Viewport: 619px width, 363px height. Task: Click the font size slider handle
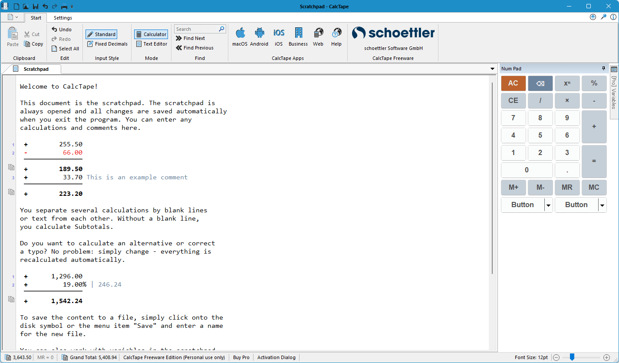572,357
